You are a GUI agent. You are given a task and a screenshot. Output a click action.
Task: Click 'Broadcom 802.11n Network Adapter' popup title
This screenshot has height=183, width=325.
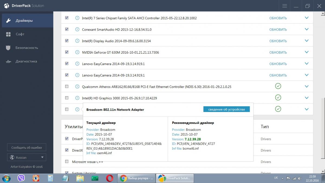tap(115, 110)
